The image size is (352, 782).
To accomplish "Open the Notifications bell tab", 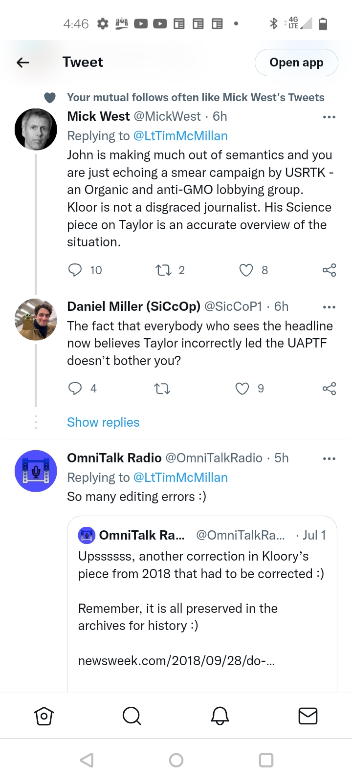I will [x=220, y=716].
